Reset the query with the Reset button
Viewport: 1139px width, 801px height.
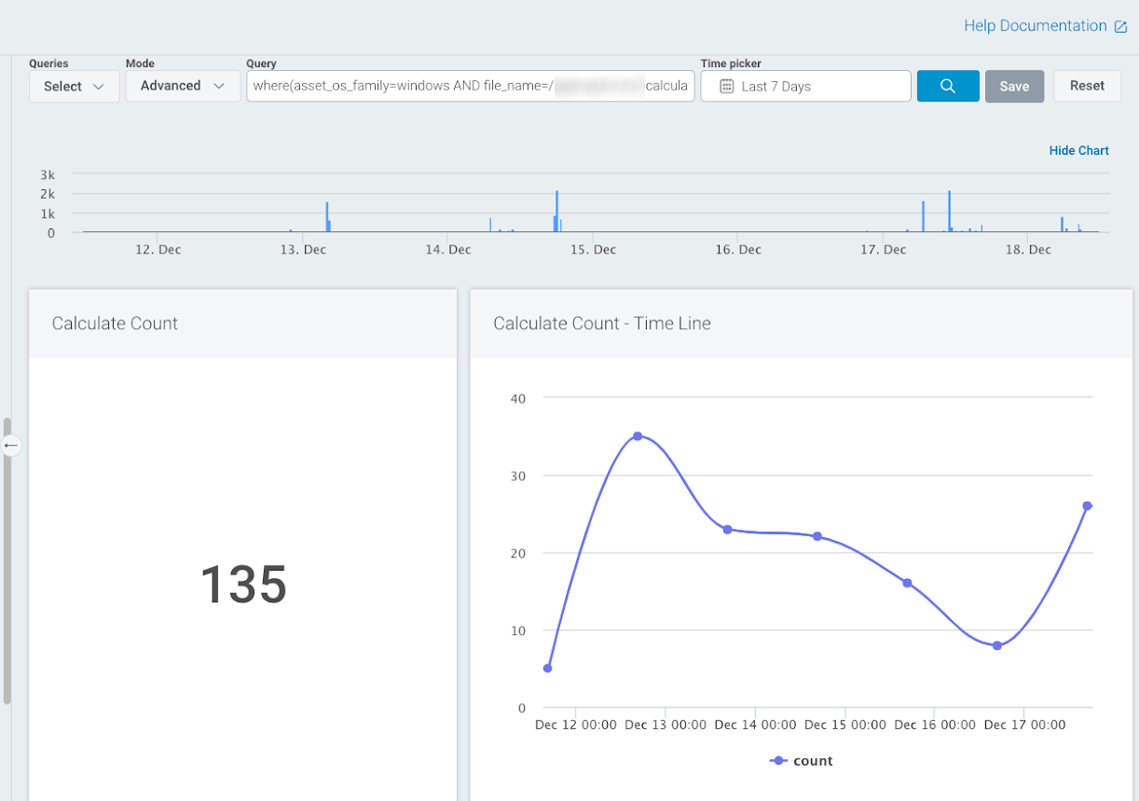(x=1087, y=86)
